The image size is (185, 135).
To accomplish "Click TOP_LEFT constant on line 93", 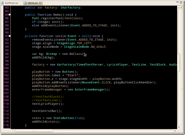I will tap(84, 43).
